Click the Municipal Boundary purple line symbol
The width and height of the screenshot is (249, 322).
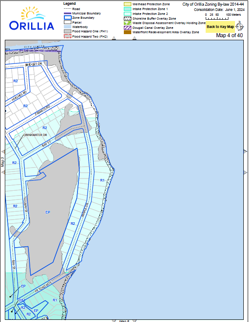[67, 14]
